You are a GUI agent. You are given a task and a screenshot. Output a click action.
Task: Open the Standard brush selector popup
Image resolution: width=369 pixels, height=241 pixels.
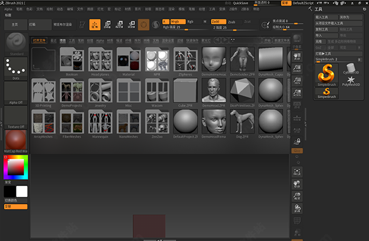[x=16, y=44]
